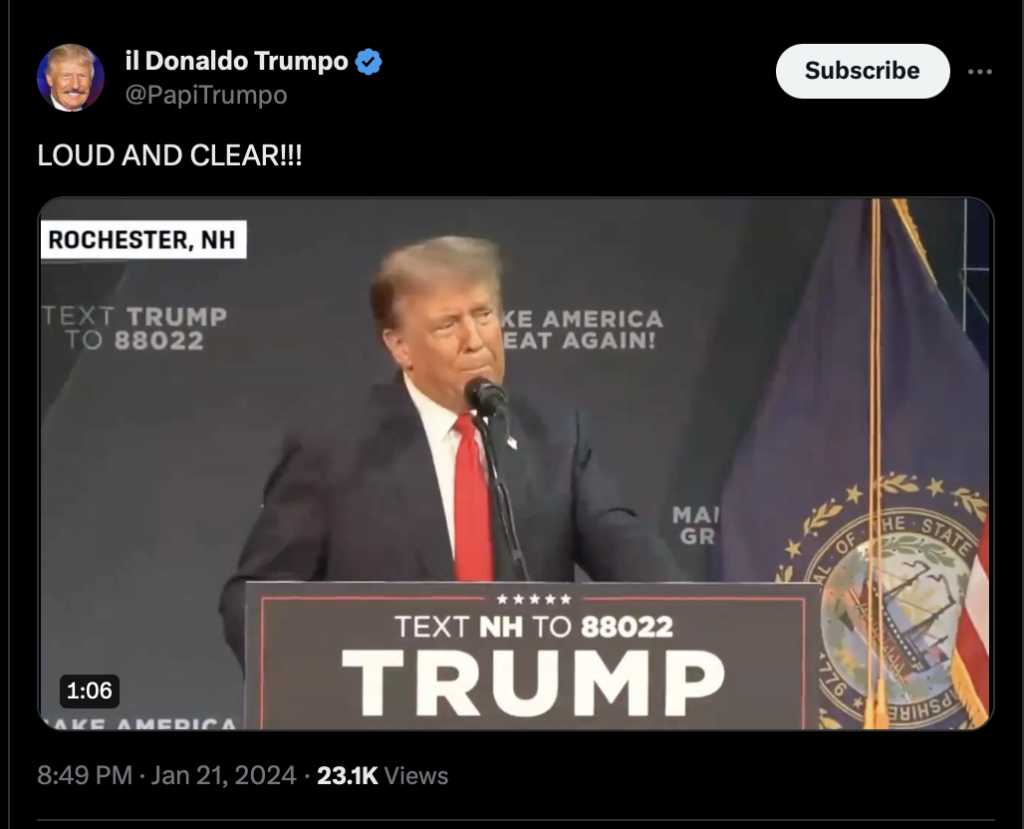The image size is (1024, 829).
Task: Open the three-dot more options menu
Action: pos(979,71)
